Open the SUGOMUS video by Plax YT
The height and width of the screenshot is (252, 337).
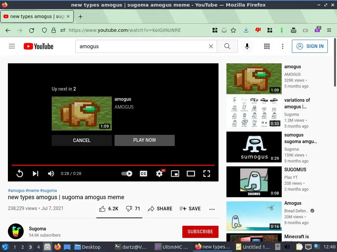254,182
